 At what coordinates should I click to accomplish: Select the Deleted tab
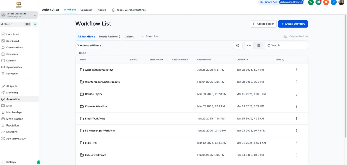pyautogui.click(x=129, y=36)
